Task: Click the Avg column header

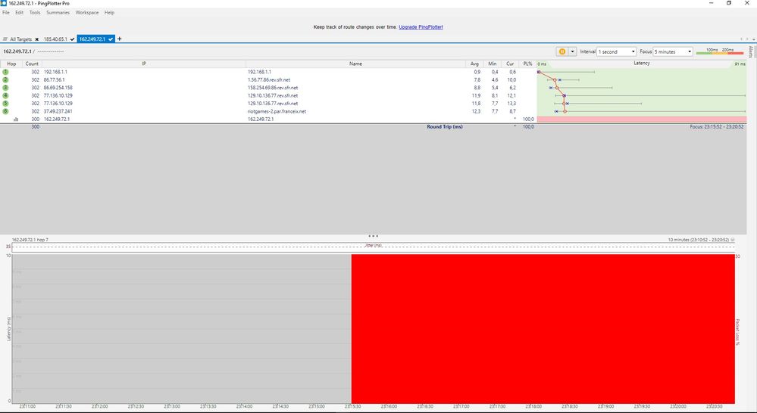Action: 474,64
